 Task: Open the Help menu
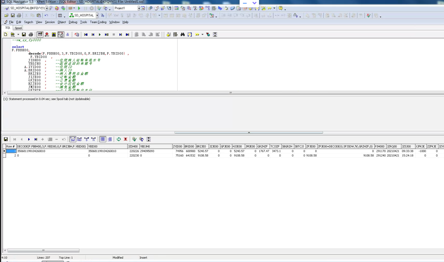(125, 22)
